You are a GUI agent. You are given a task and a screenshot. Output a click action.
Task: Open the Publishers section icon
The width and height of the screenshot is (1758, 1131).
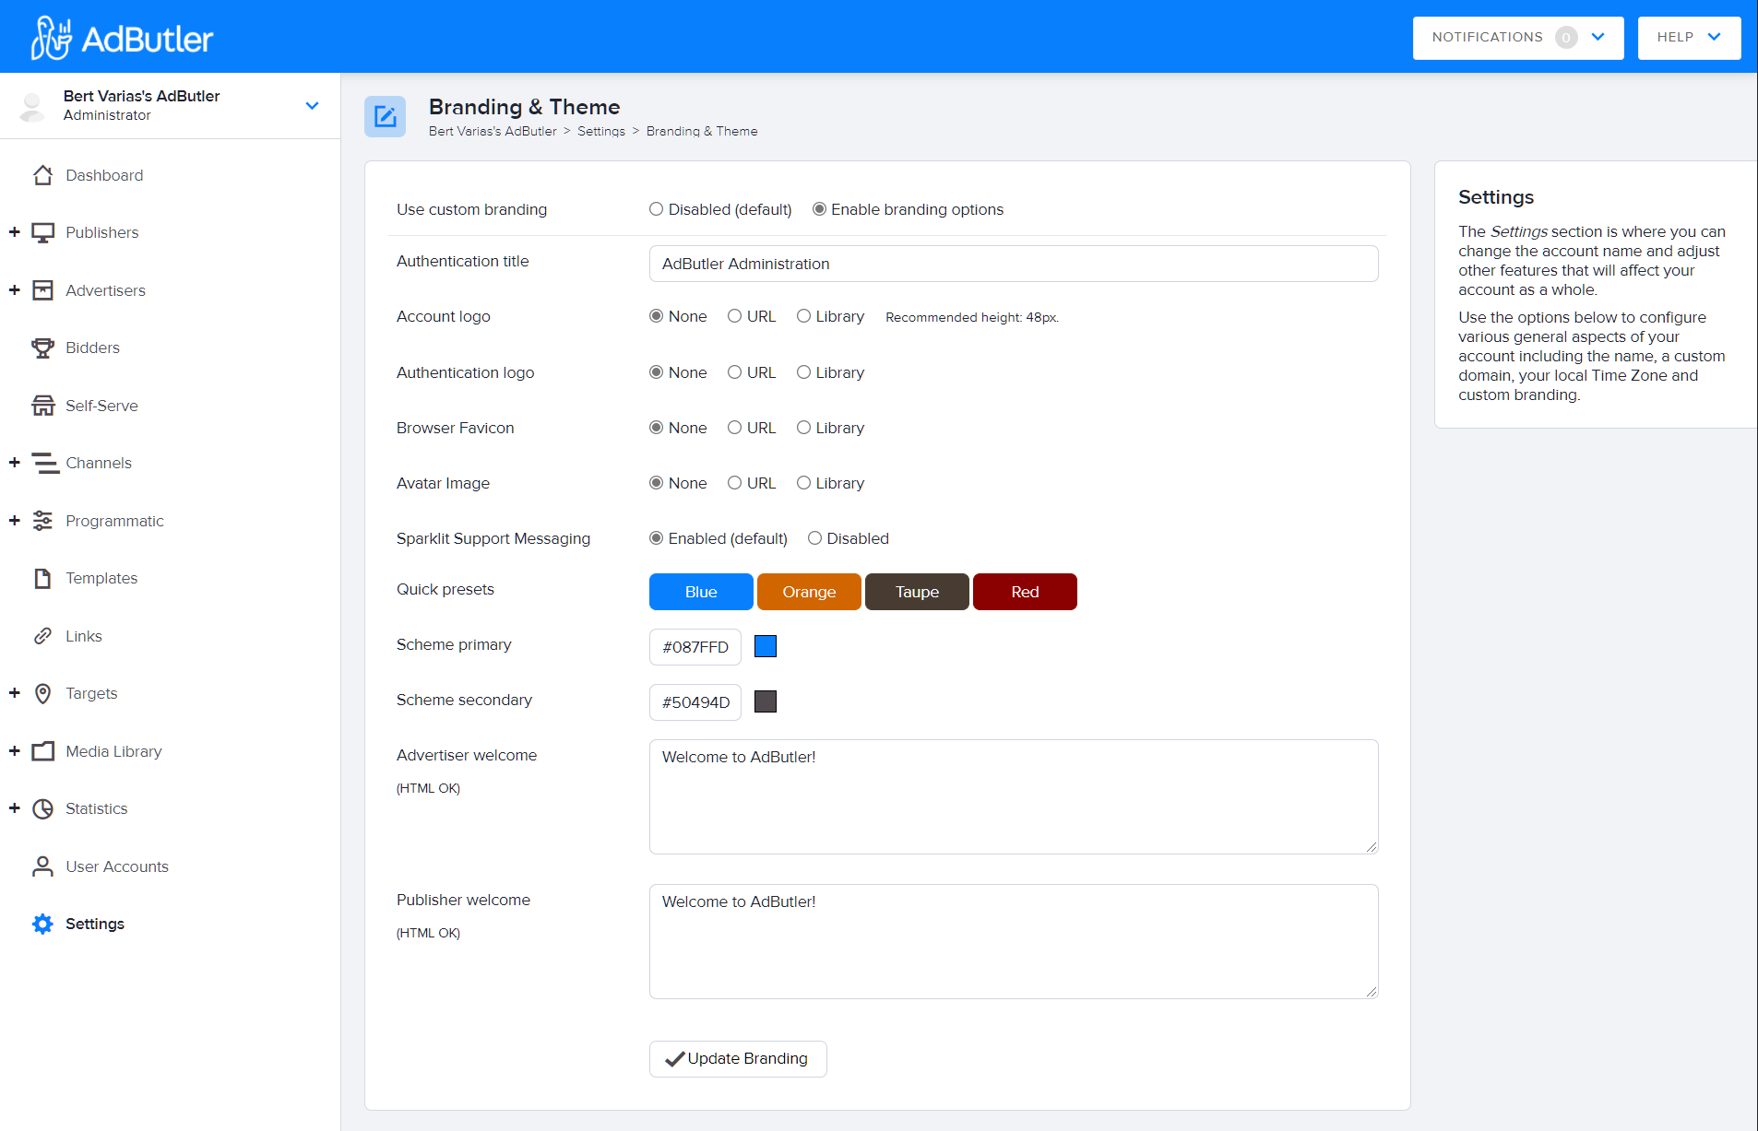point(42,232)
